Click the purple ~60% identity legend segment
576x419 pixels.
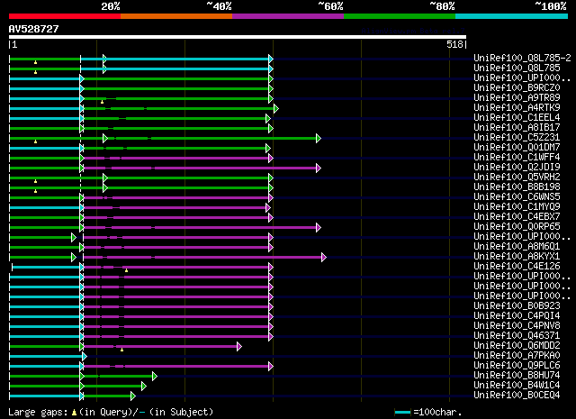288,16
